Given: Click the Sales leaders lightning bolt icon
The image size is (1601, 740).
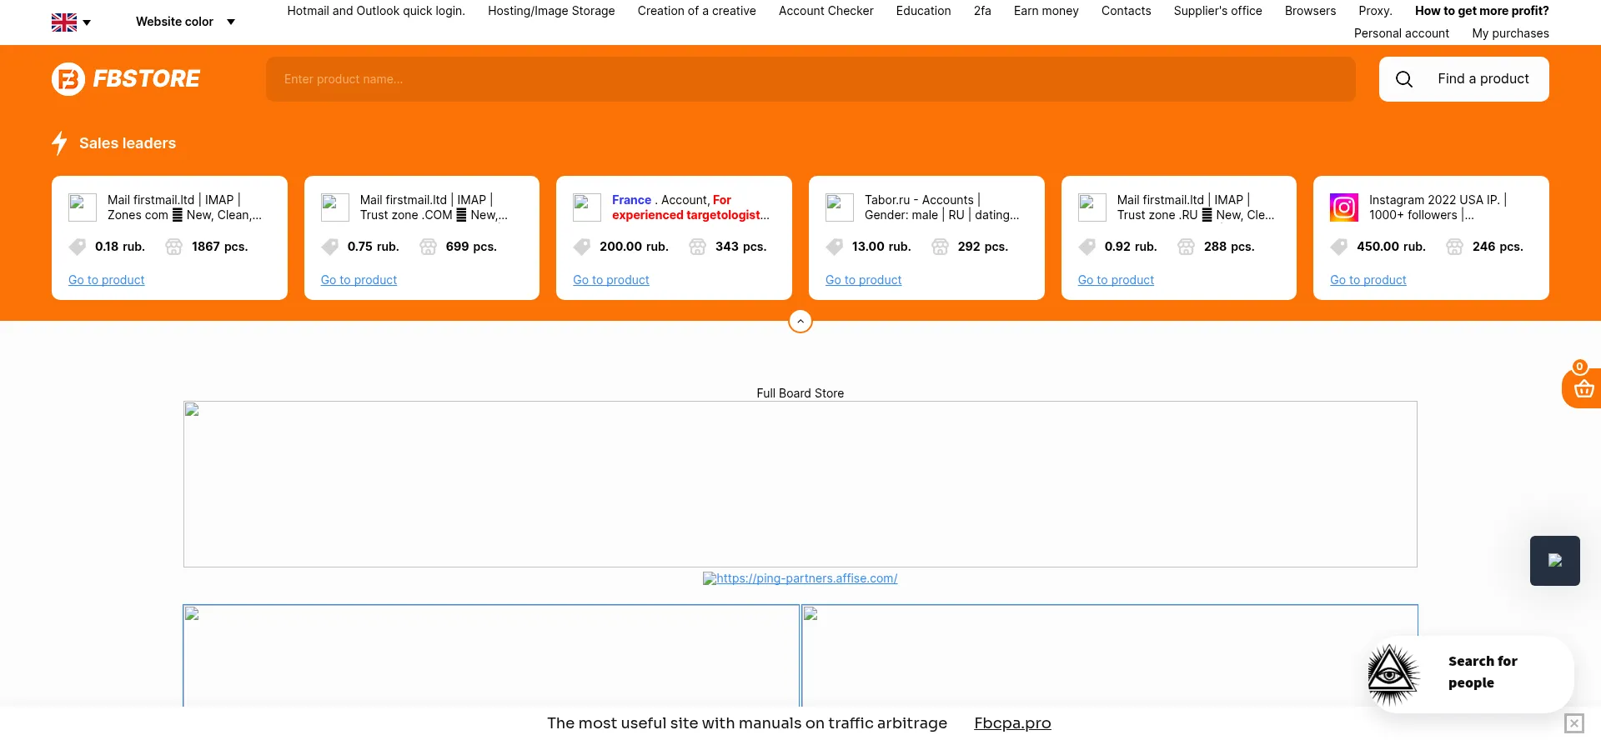Looking at the screenshot, I should (x=59, y=143).
